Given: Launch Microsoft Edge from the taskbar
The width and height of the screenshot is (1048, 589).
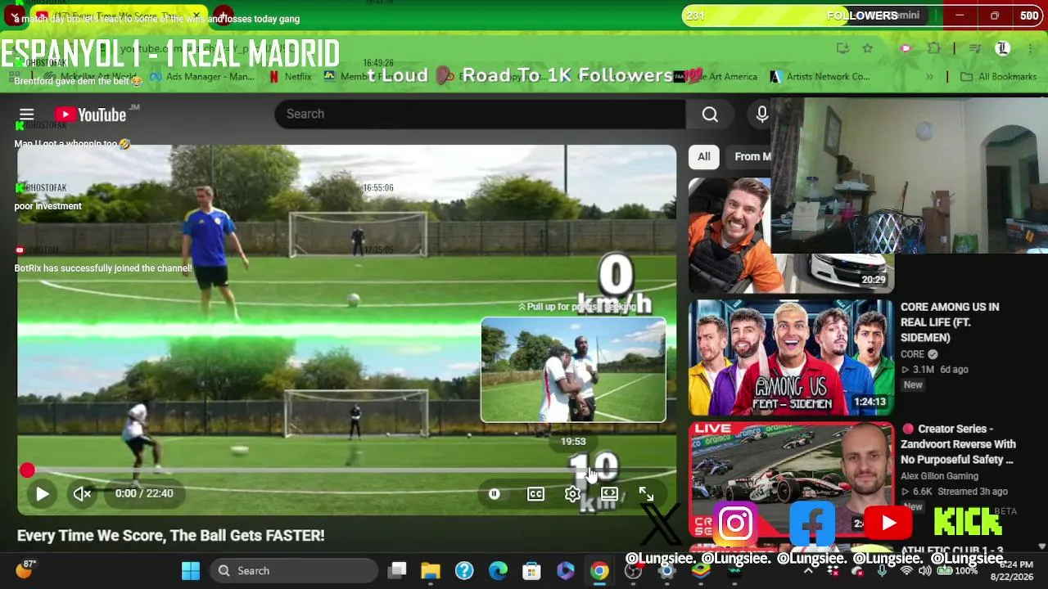Looking at the screenshot, I should (498, 571).
